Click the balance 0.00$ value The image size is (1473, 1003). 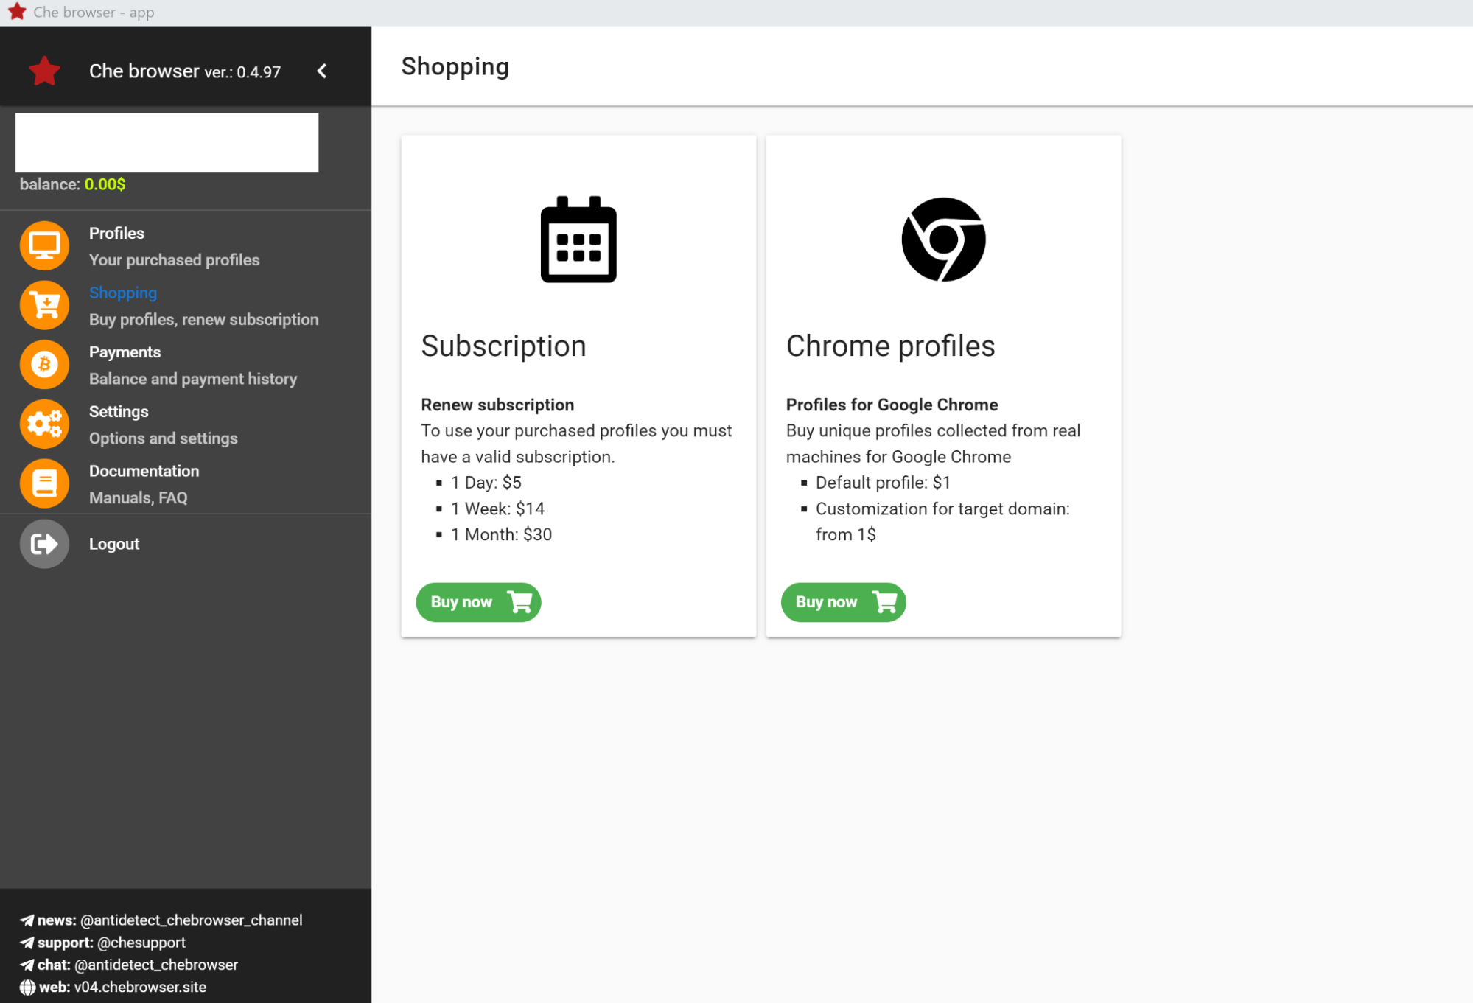click(x=105, y=184)
